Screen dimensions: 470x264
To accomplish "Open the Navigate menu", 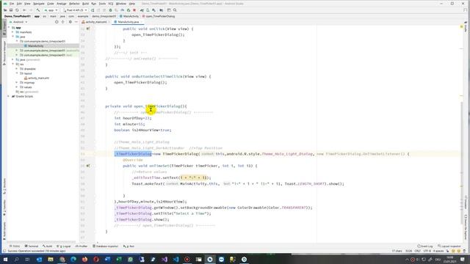I will pos(39,4).
